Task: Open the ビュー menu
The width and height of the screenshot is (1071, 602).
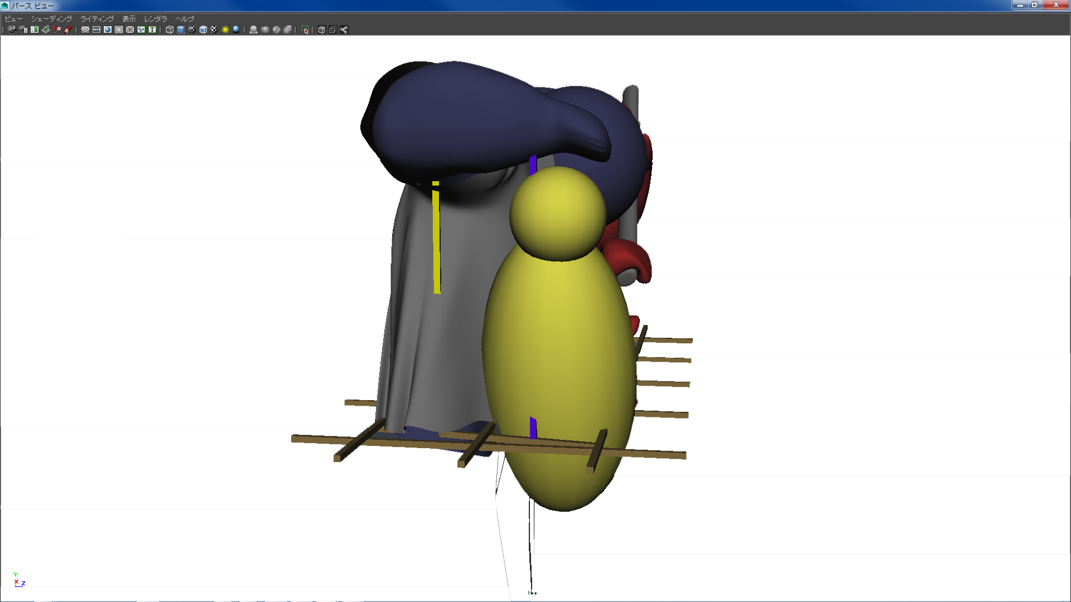Action: click(13, 18)
